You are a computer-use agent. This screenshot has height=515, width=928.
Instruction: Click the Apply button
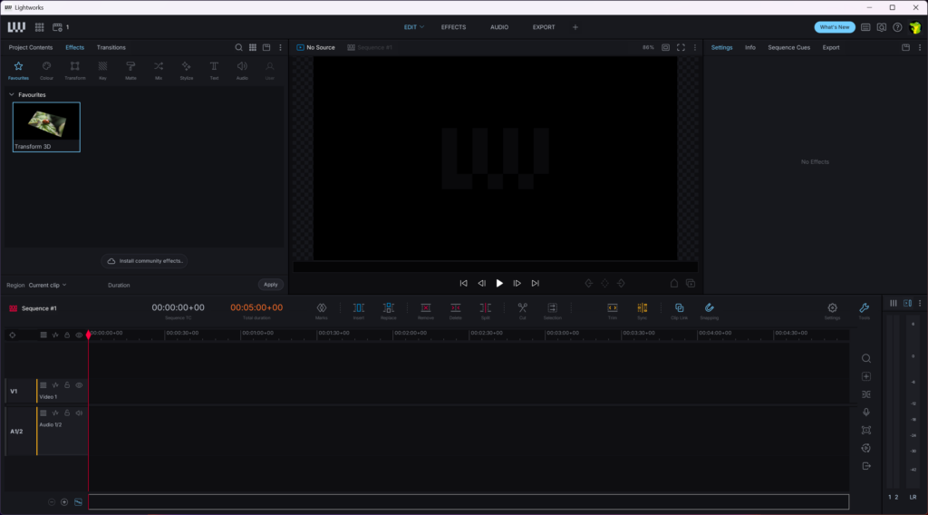[x=270, y=285]
